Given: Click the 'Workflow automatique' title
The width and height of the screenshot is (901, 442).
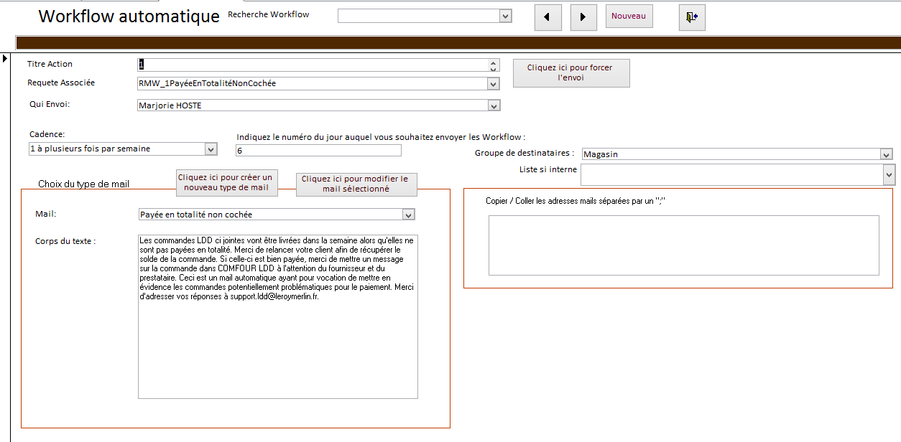Looking at the screenshot, I should pos(129,17).
